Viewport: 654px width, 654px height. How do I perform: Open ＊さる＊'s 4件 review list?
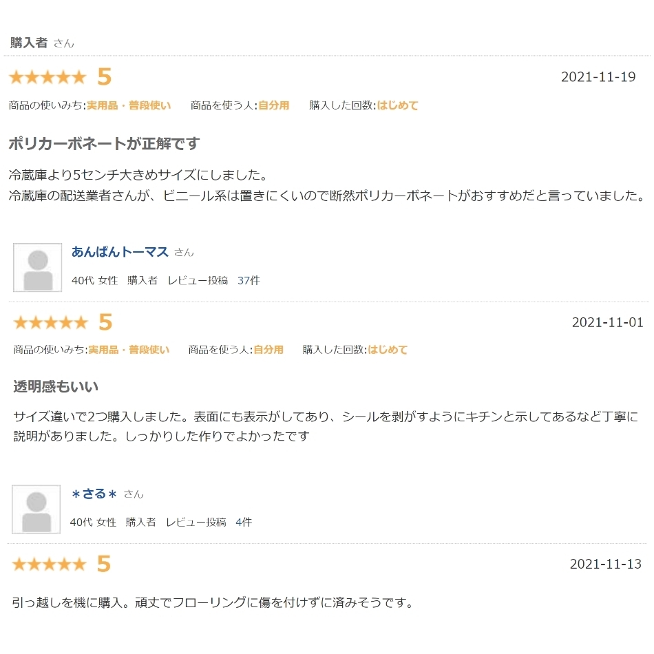(244, 522)
